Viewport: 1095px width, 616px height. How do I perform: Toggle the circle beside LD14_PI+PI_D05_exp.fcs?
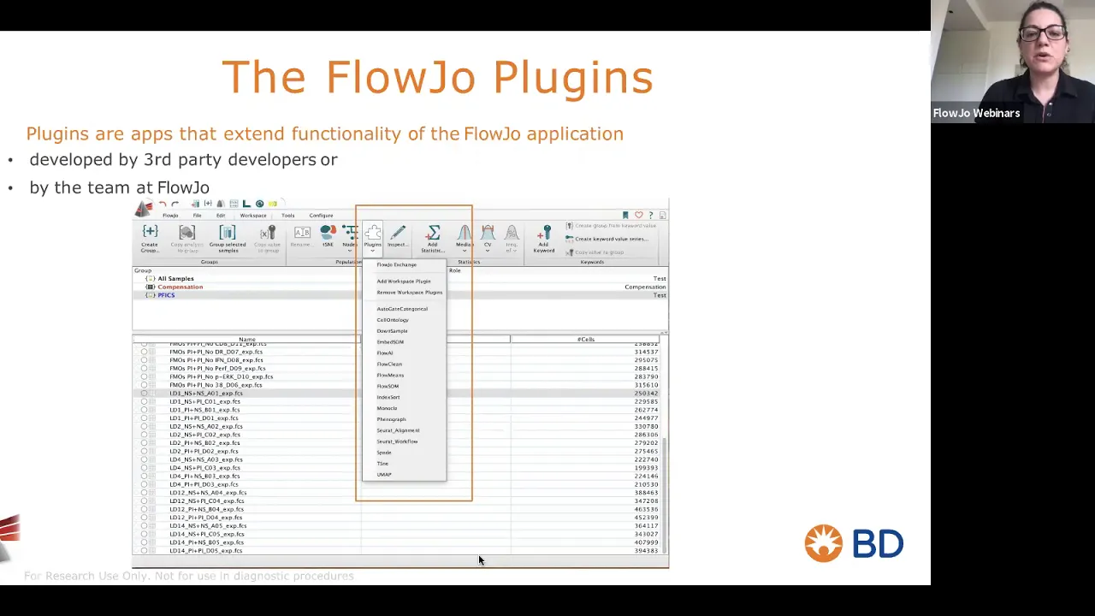coord(144,551)
